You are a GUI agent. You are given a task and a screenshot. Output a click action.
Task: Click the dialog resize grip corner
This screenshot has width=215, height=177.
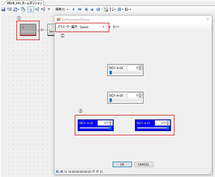pos(210,172)
